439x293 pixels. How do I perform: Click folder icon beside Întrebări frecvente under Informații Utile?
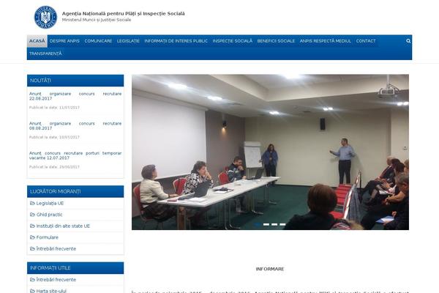(32, 280)
